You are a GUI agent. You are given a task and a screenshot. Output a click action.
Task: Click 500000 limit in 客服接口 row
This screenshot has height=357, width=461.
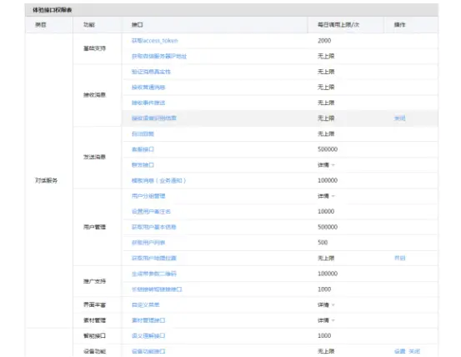[x=328, y=149]
